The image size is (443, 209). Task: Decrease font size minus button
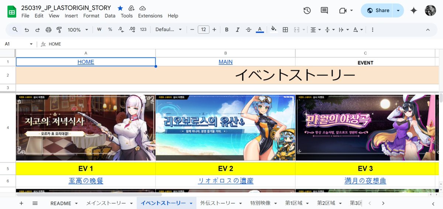click(x=192, y=29)
